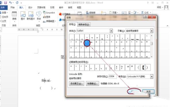Viewport: 170px width, 107px height.
Task: Click the user account avatar picture
Action: click(166, 7)
